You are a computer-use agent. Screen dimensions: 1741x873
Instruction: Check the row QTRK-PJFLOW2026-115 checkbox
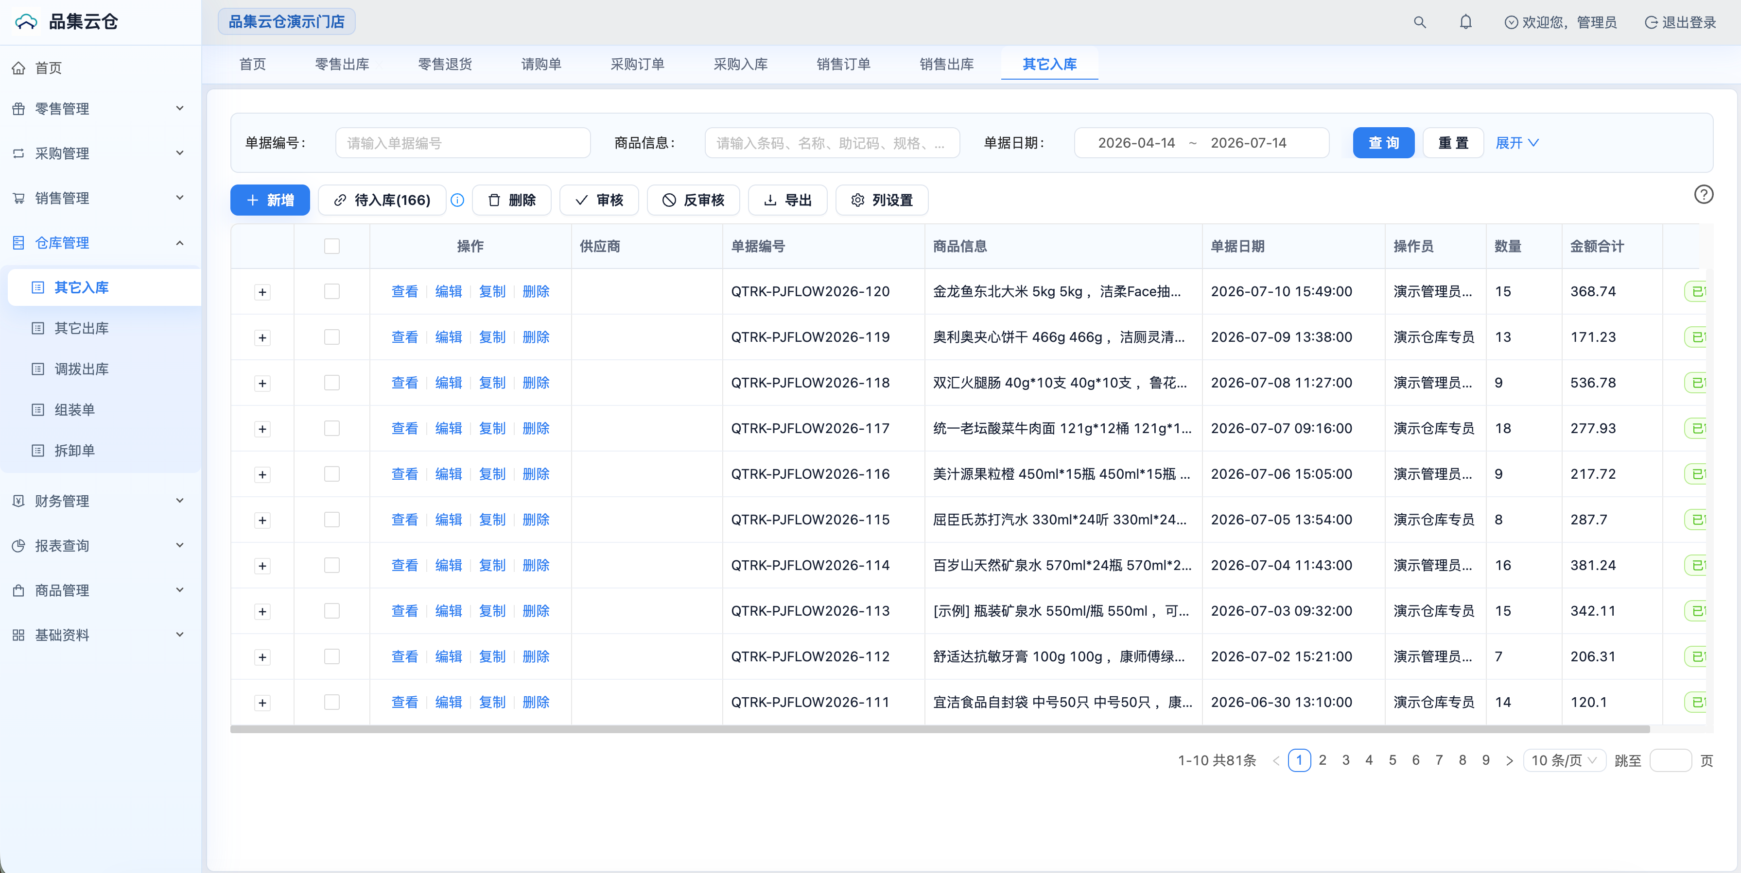click(x=332, y=519)
